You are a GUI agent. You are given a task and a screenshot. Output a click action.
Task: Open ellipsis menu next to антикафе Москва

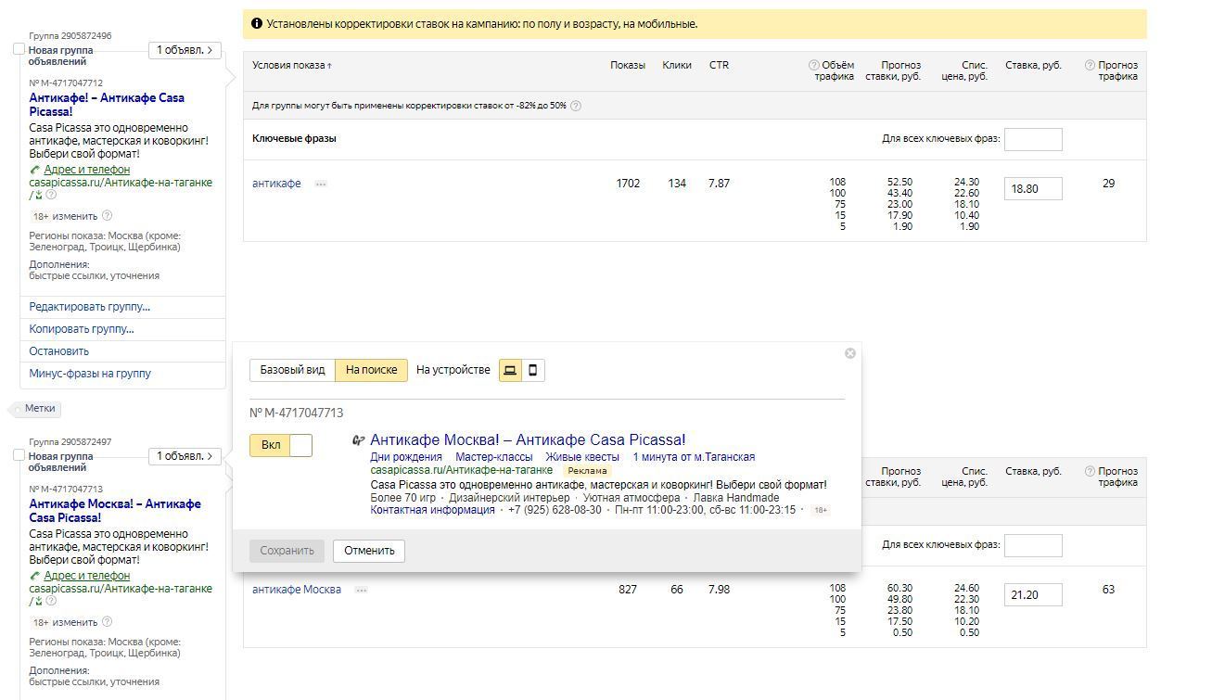click(362, 590)
